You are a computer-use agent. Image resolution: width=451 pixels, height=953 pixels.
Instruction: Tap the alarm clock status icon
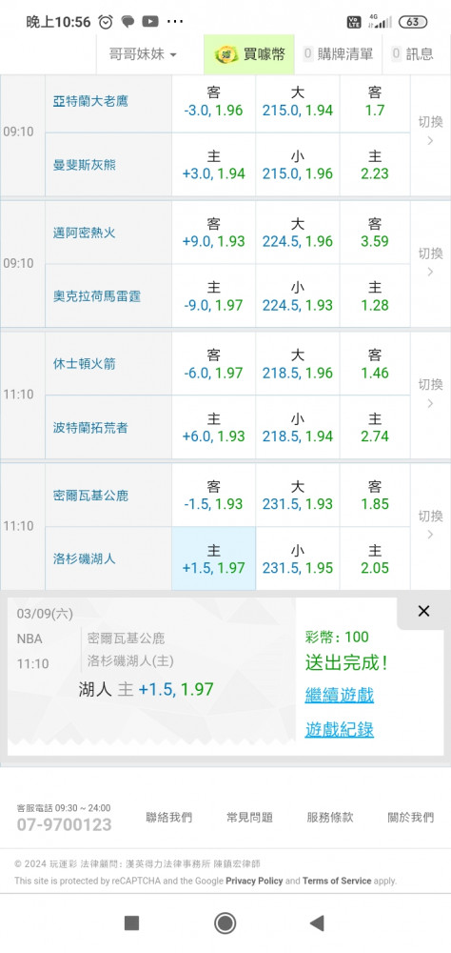click(x=106, y=22)
